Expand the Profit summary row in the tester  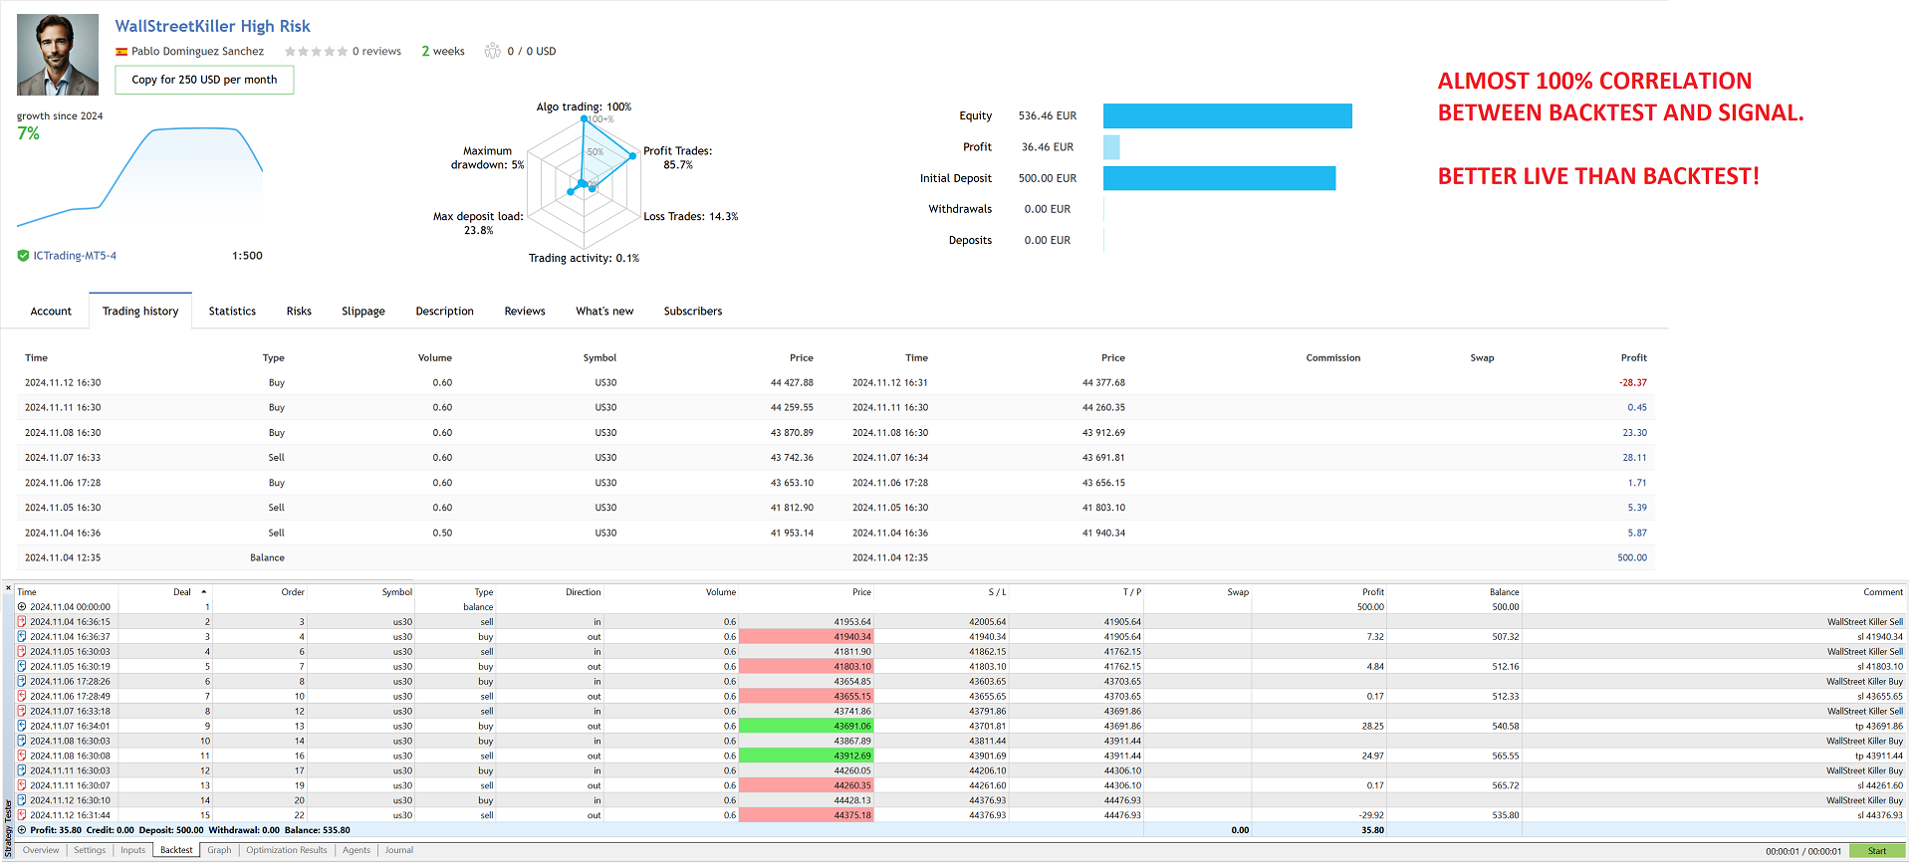pos(22,830)
